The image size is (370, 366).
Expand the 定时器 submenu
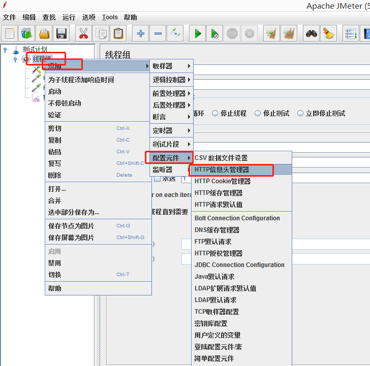pyautogui.click(x=172, y=130)
